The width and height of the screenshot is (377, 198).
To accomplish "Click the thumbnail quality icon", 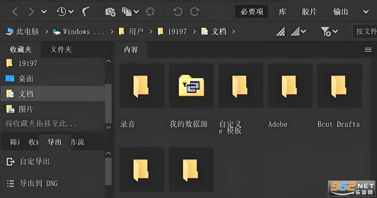I will [281, 31].
